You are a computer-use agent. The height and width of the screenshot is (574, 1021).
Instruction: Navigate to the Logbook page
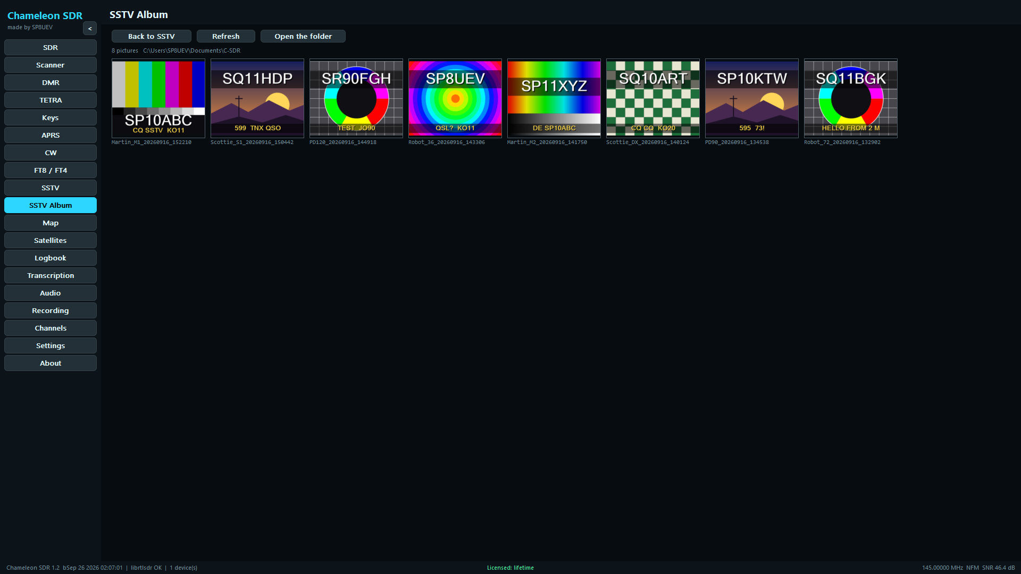tap(51, 258)
